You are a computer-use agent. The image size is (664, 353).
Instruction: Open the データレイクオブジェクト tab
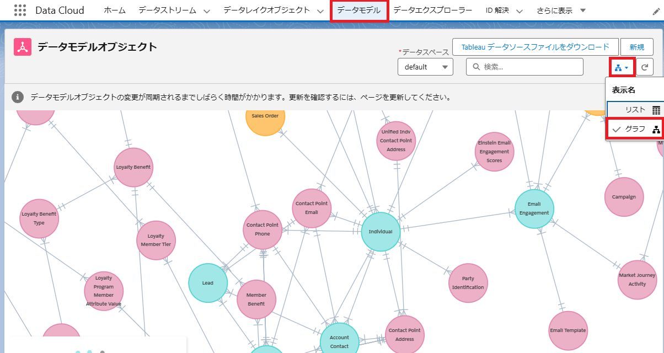pyautogui.click(x=266, y=10)
